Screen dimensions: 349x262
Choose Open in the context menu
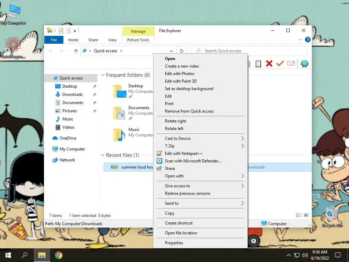200,59
